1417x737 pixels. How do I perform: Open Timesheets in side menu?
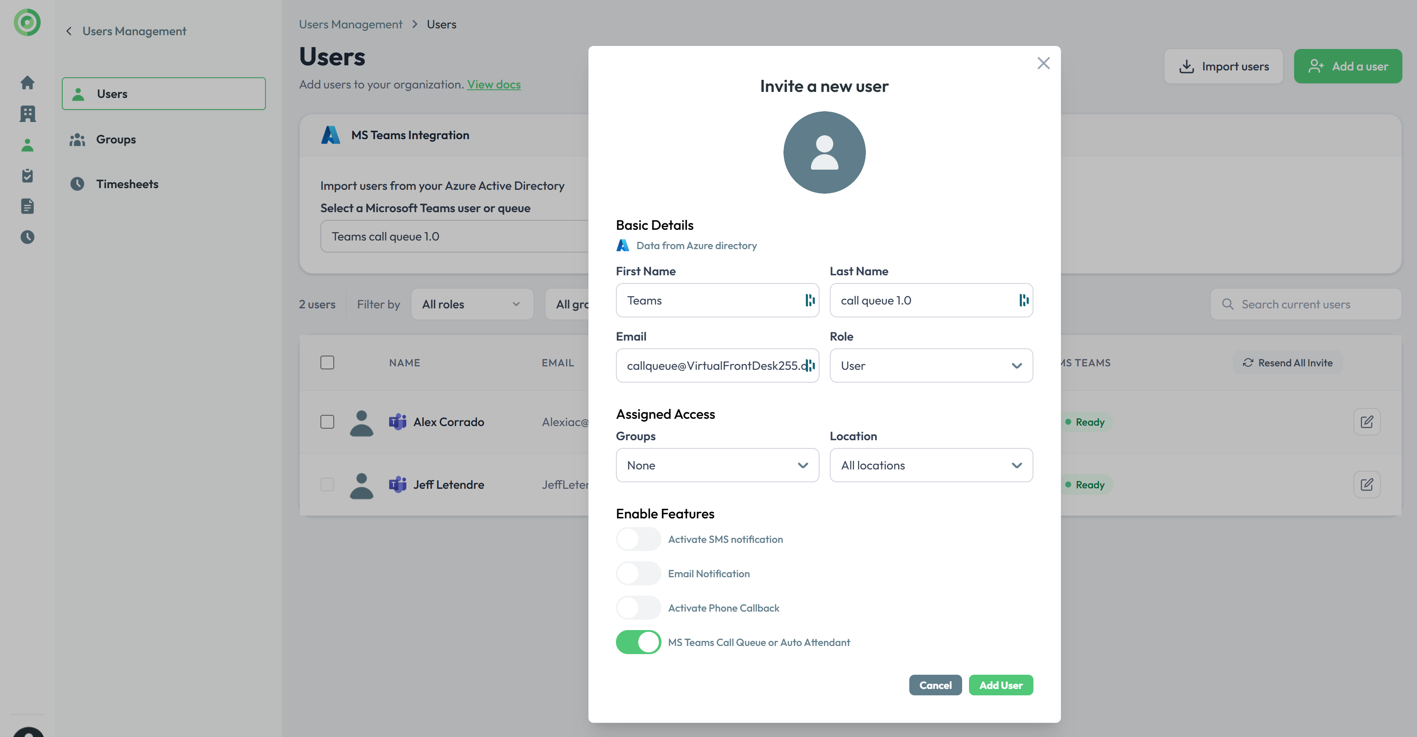(x=127, y=184)
